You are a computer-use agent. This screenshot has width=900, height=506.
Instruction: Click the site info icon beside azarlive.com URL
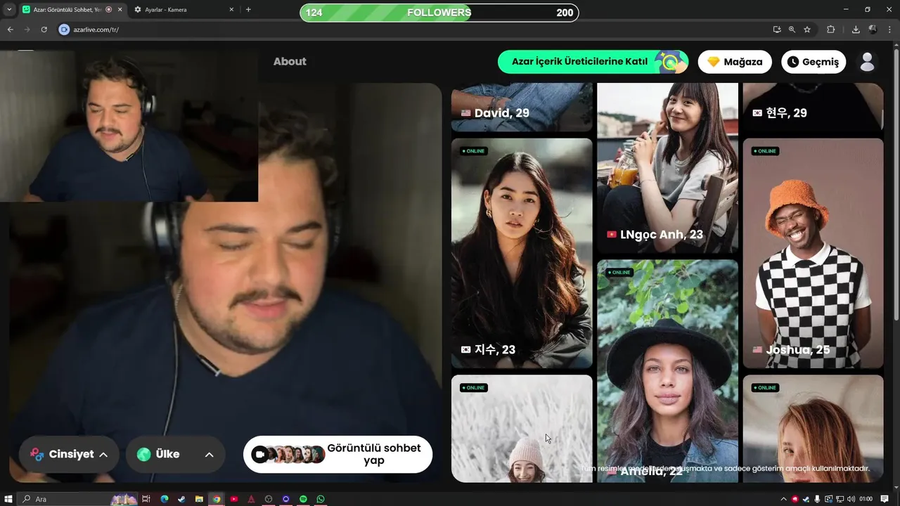(64, 30)
